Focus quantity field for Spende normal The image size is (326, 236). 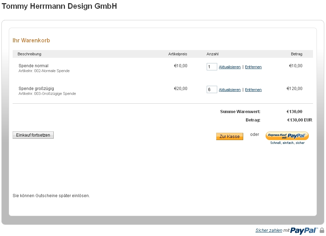(x=212, y=67)
